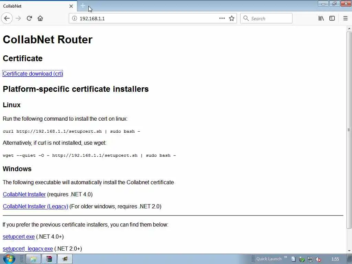This screenshot has height=264, width=352.
Task: Open the file explorer taskbar icon
Action: point(33,259)
